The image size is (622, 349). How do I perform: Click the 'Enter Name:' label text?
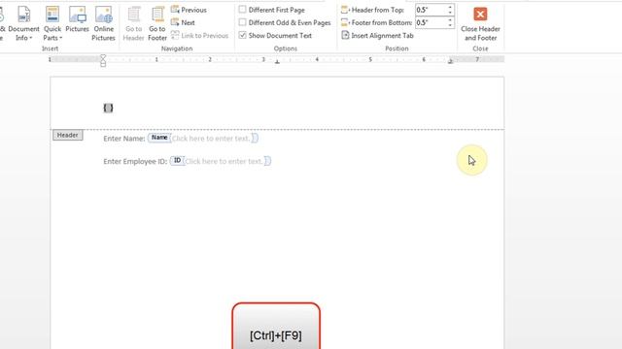[124, 139]
